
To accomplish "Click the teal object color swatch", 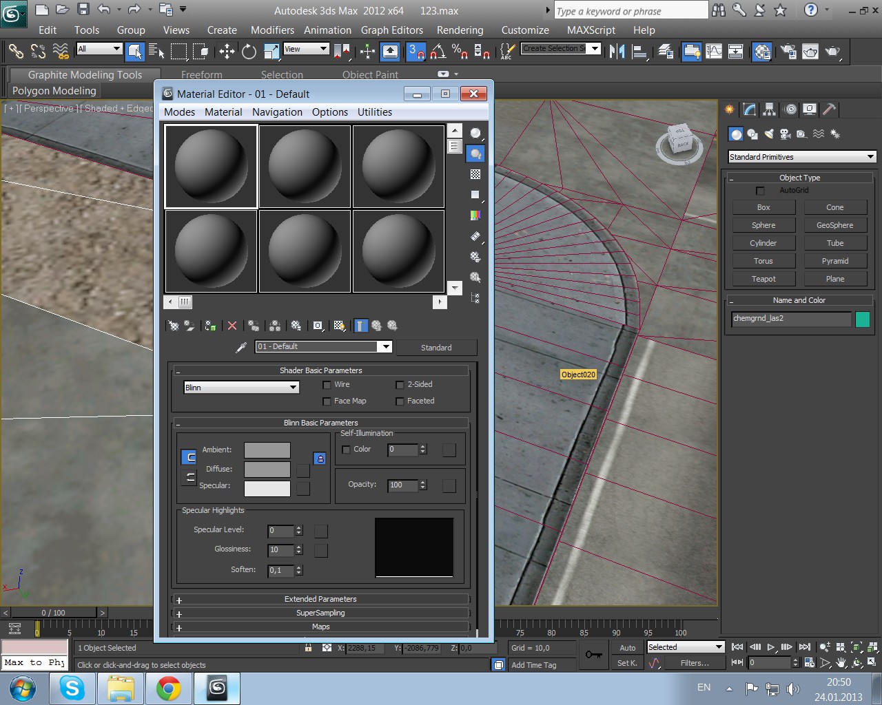I will click(863, 319).
